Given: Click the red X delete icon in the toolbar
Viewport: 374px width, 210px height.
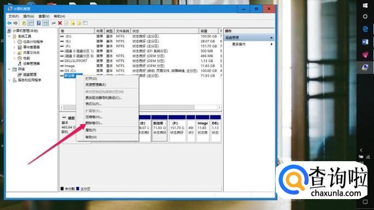Looking at the screenshot, I should (60, 23).
